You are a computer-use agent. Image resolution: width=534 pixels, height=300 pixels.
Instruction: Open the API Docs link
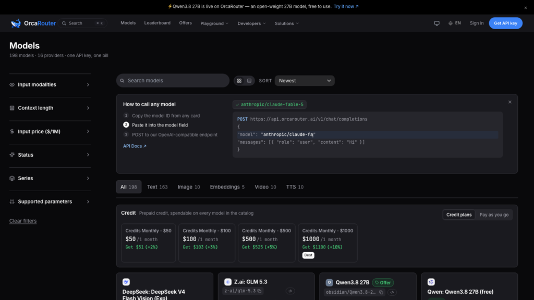(135, 146)
